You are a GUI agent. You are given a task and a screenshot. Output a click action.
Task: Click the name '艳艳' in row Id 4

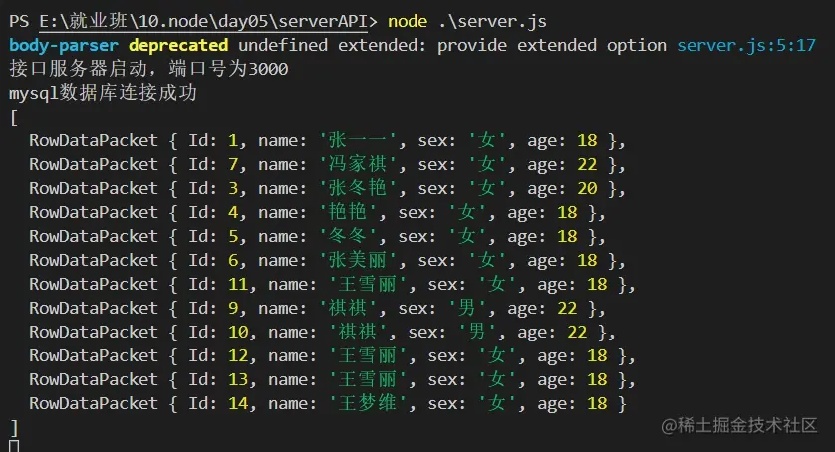[x=347, y=212]
